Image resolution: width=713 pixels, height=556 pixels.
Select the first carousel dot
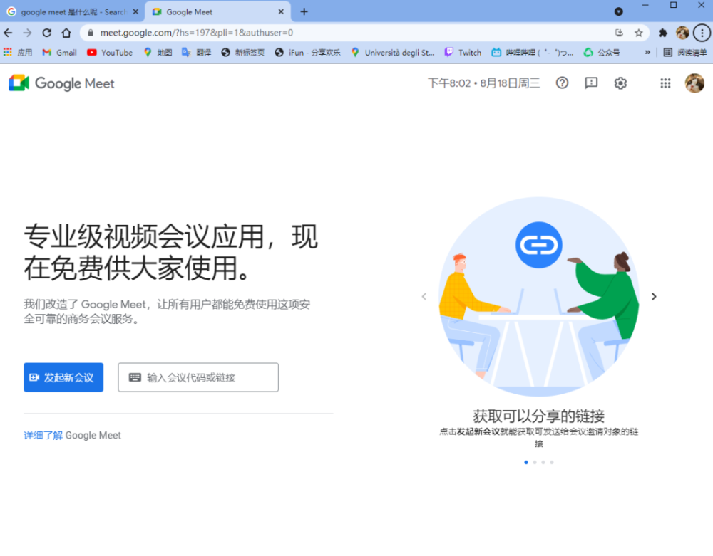(x=526, y=463)
